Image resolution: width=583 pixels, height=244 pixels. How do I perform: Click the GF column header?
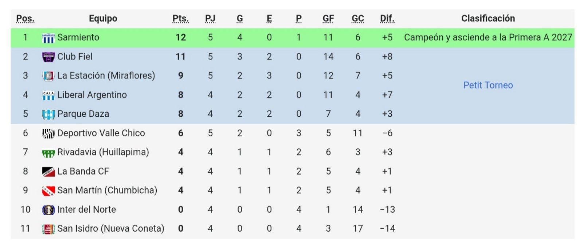tap(328, 19)
